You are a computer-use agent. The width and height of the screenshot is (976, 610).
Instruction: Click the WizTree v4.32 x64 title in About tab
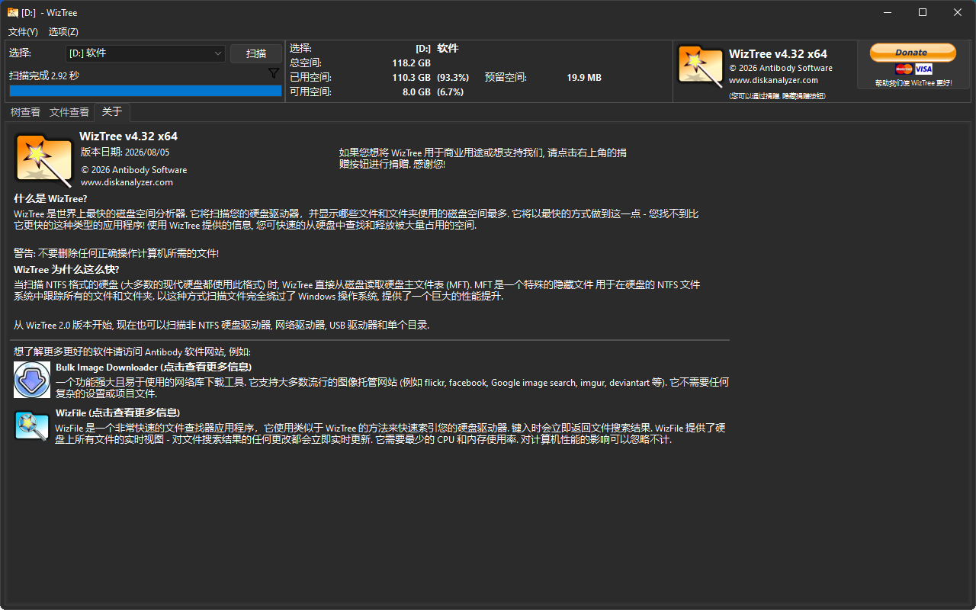click(128, 136)
